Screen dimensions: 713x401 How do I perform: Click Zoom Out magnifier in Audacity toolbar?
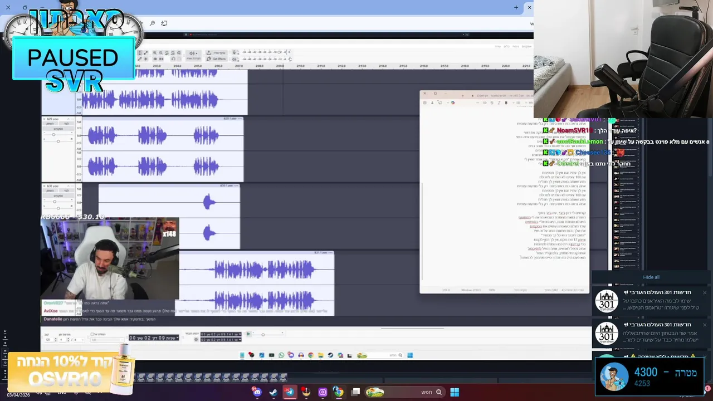click(160, 52)
